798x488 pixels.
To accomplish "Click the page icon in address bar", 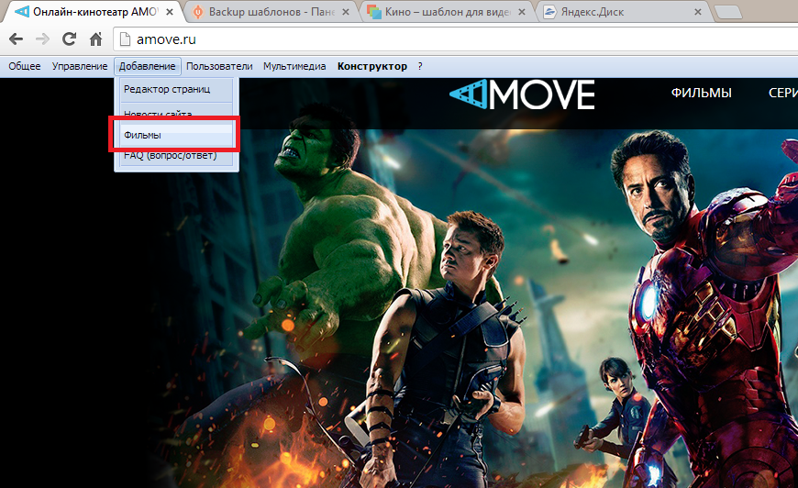I will [x=125, y=39].
